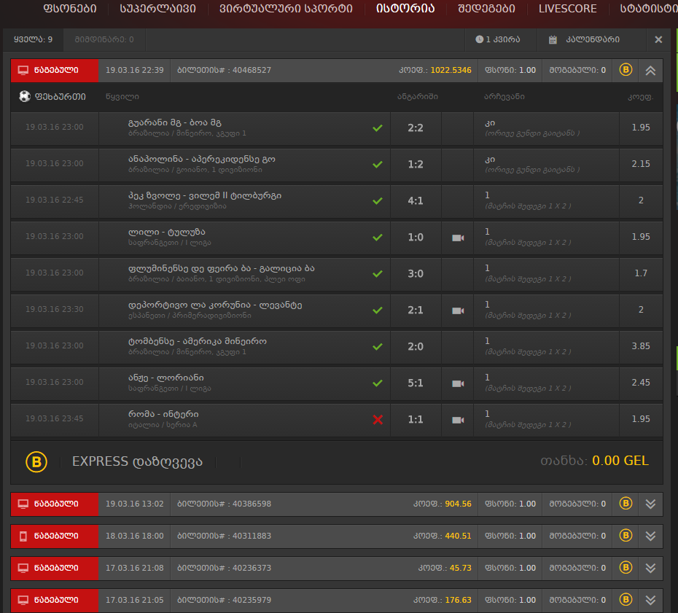
Task: Open the LIVESCORE tab
Action: point(567,9)
